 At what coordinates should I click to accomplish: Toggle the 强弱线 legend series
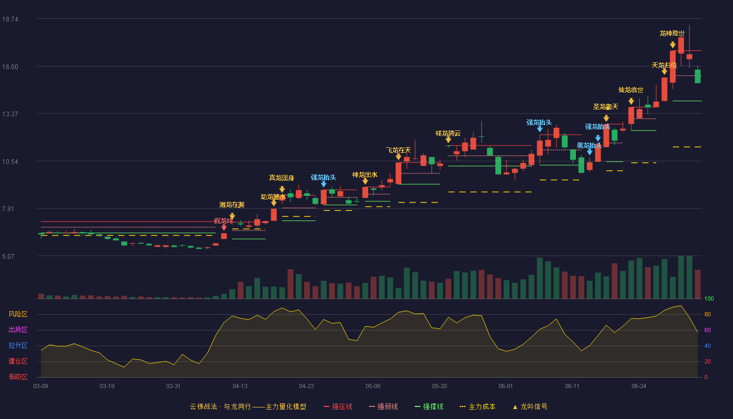(x=383, y=406)
